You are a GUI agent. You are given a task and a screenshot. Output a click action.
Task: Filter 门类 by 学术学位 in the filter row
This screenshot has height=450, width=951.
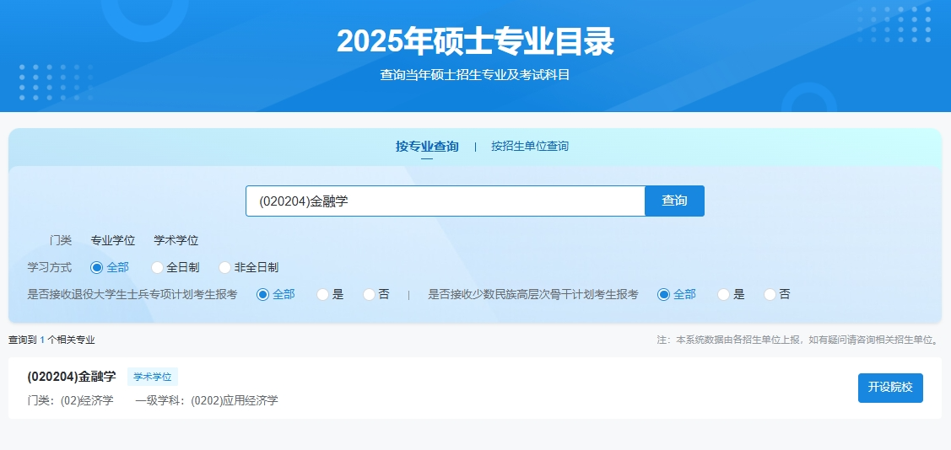(x=176, y=240)
